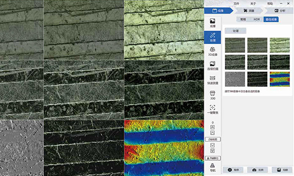Click the large bright light-green preview image
This screenshot has width=294, height=176.
click(x=164, y=30)
